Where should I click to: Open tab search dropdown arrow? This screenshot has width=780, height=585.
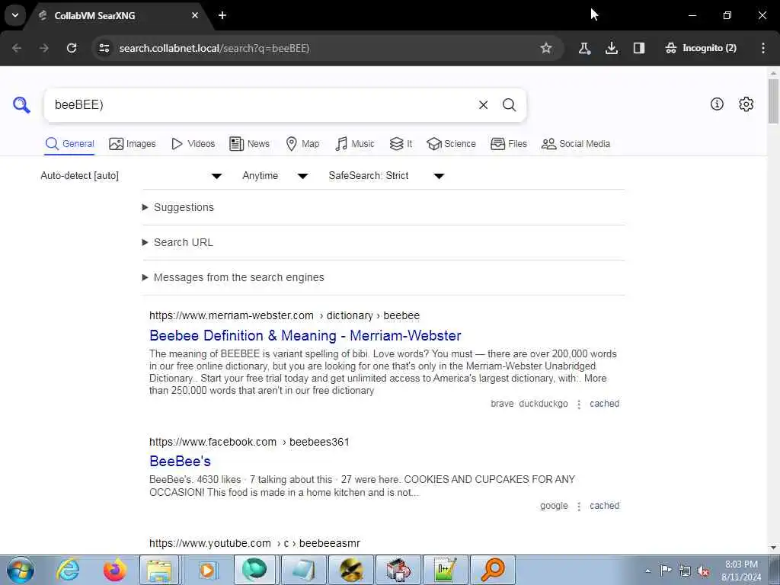(15, 15)
